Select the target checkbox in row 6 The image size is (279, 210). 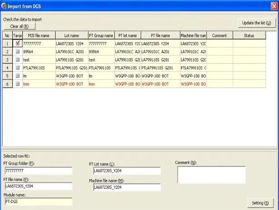tap(18, 84)
